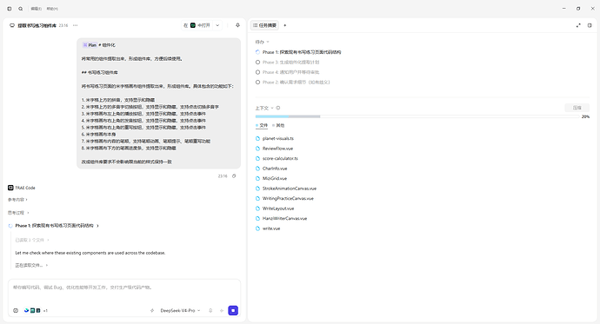Open the ReviewFlow.vue file

point(277,149)
